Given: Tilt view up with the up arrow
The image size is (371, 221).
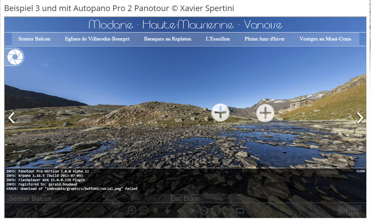Looking at the screenshot, I should click(x=155, y=210).
